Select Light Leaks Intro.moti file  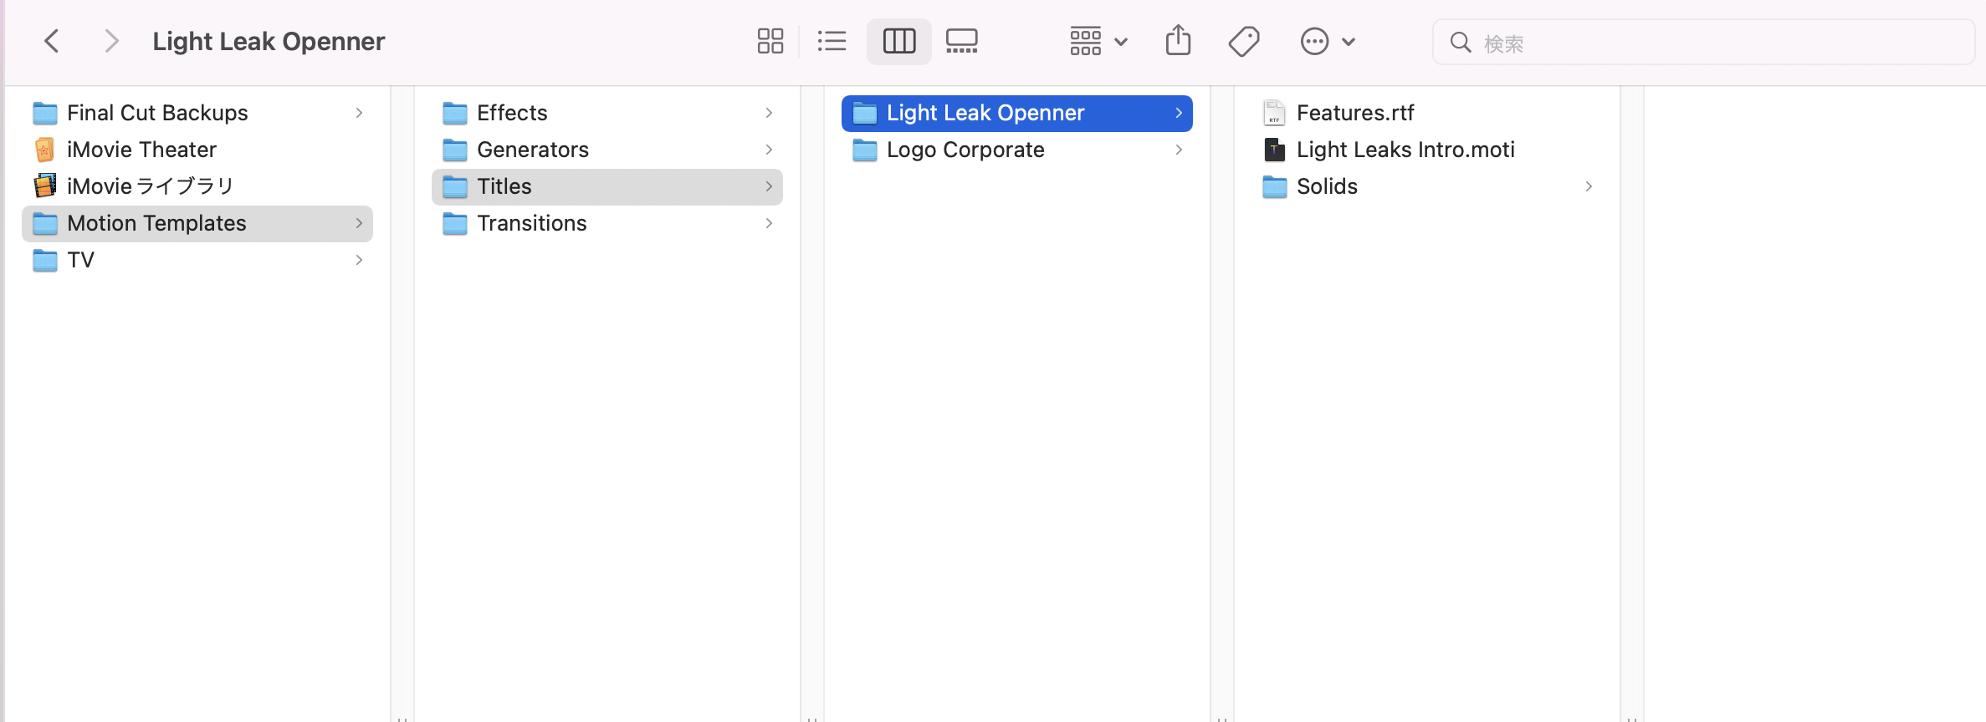[1427, 150]
